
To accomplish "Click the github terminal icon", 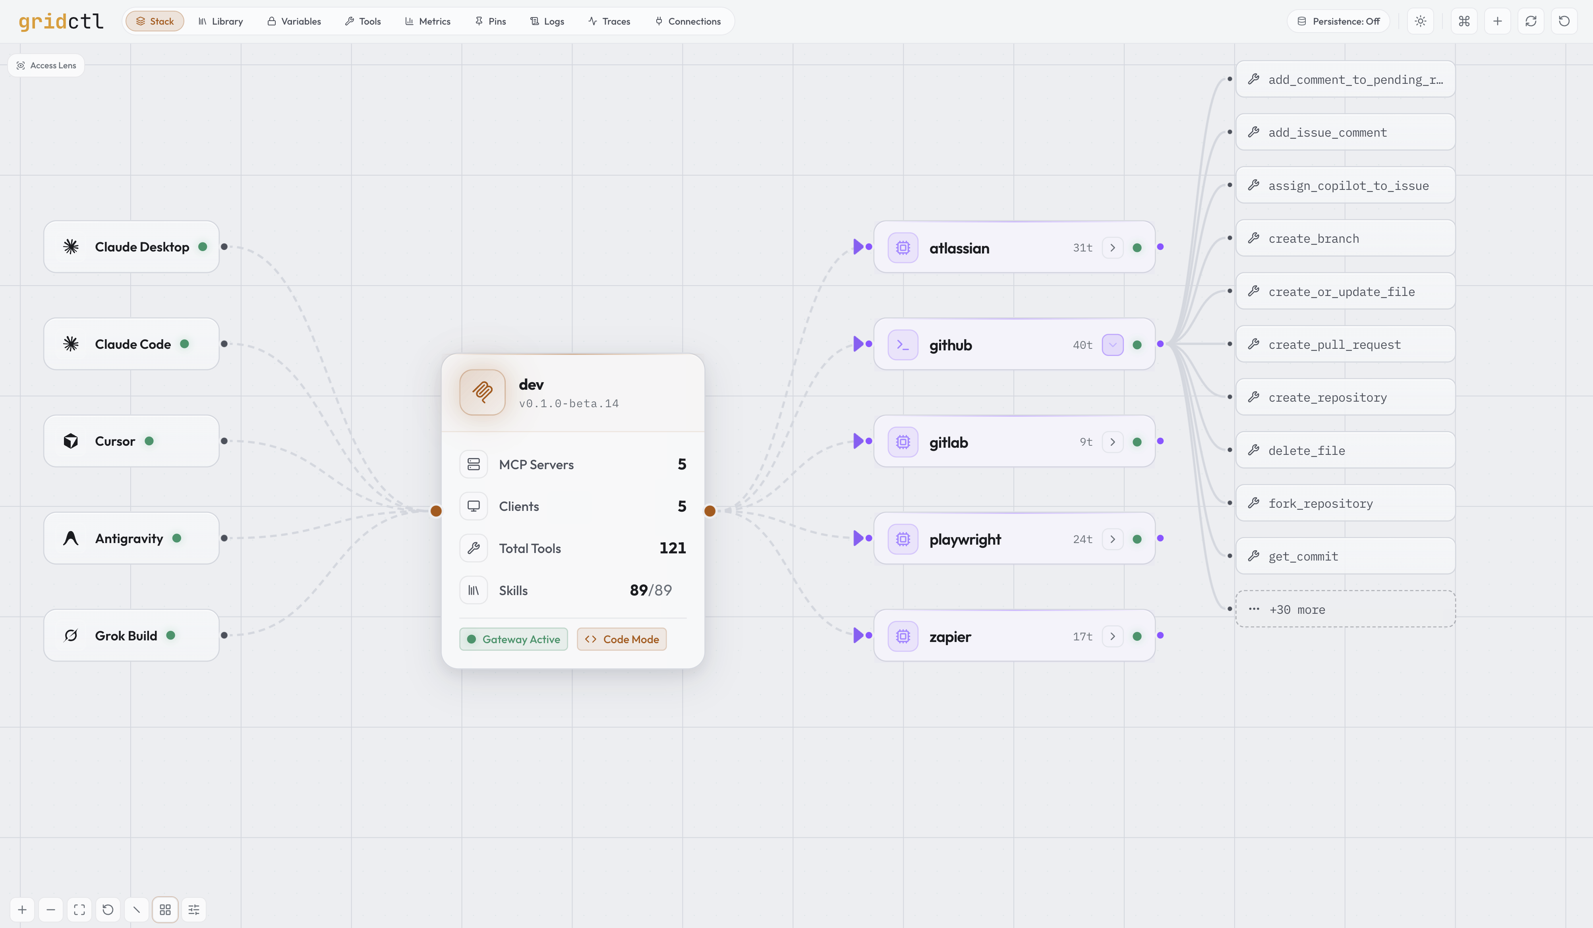I will pyautogui.click(x=903, y=345).
